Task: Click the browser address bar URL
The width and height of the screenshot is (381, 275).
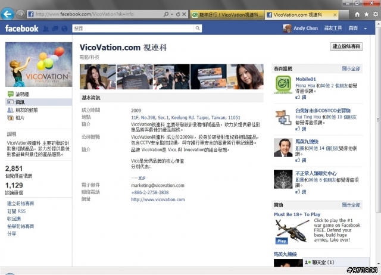Action: 85,14
